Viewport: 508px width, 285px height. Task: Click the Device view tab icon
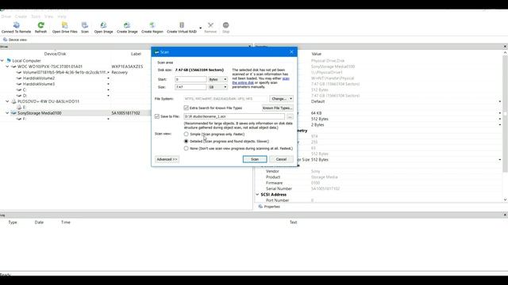[x=5, y=40]
